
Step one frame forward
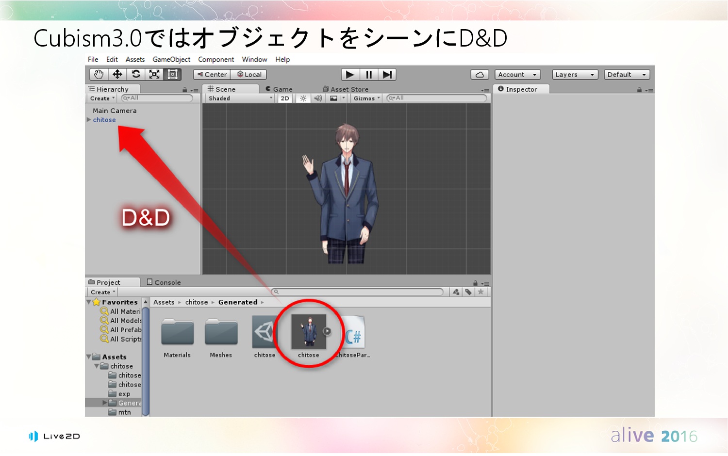pyautogui.click(x=387, y=75)
